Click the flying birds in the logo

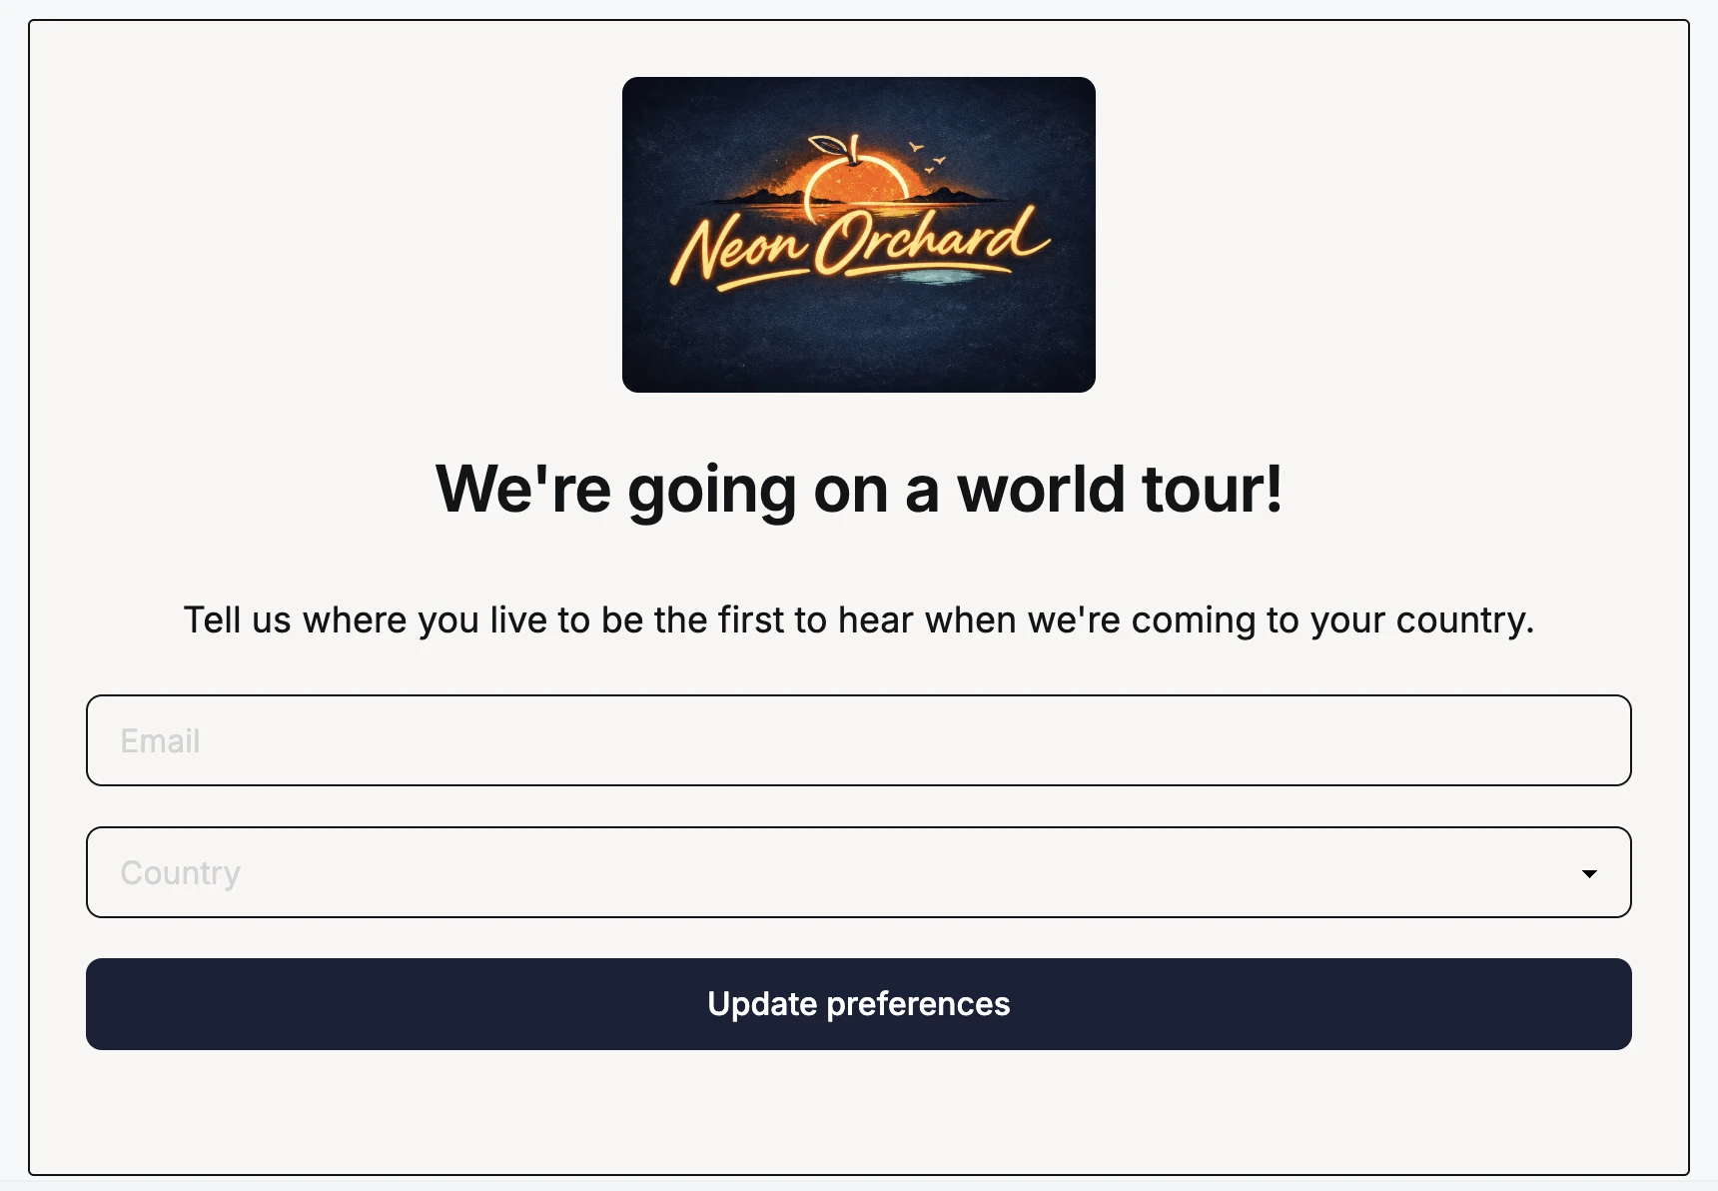click(928, 158)
